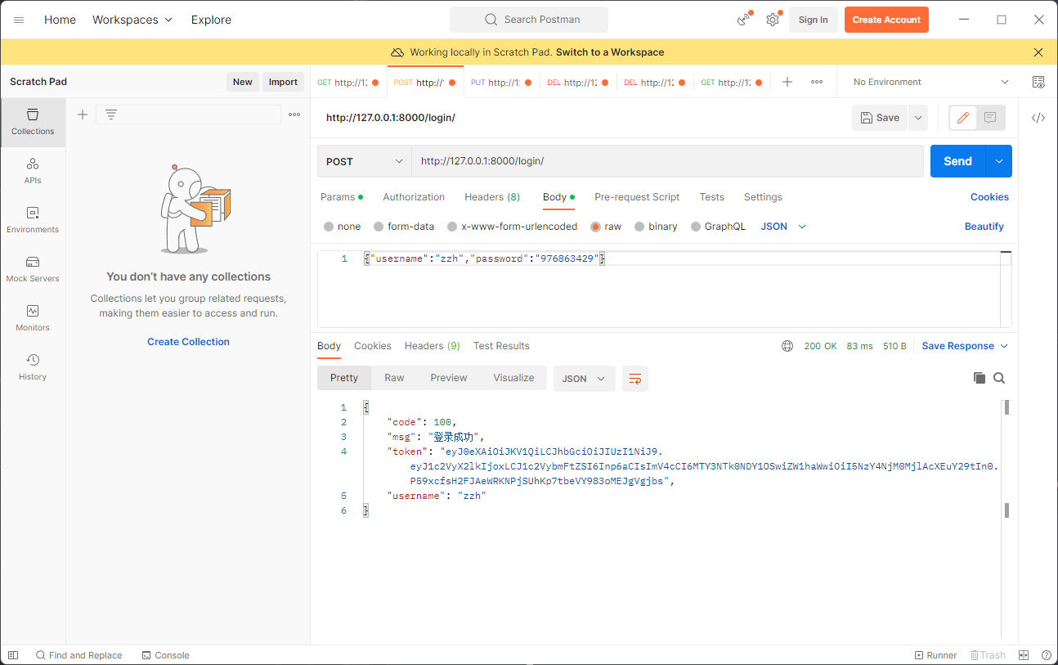
Task: Click the plus icon to create collection
Action: click(x=83, y=115)
